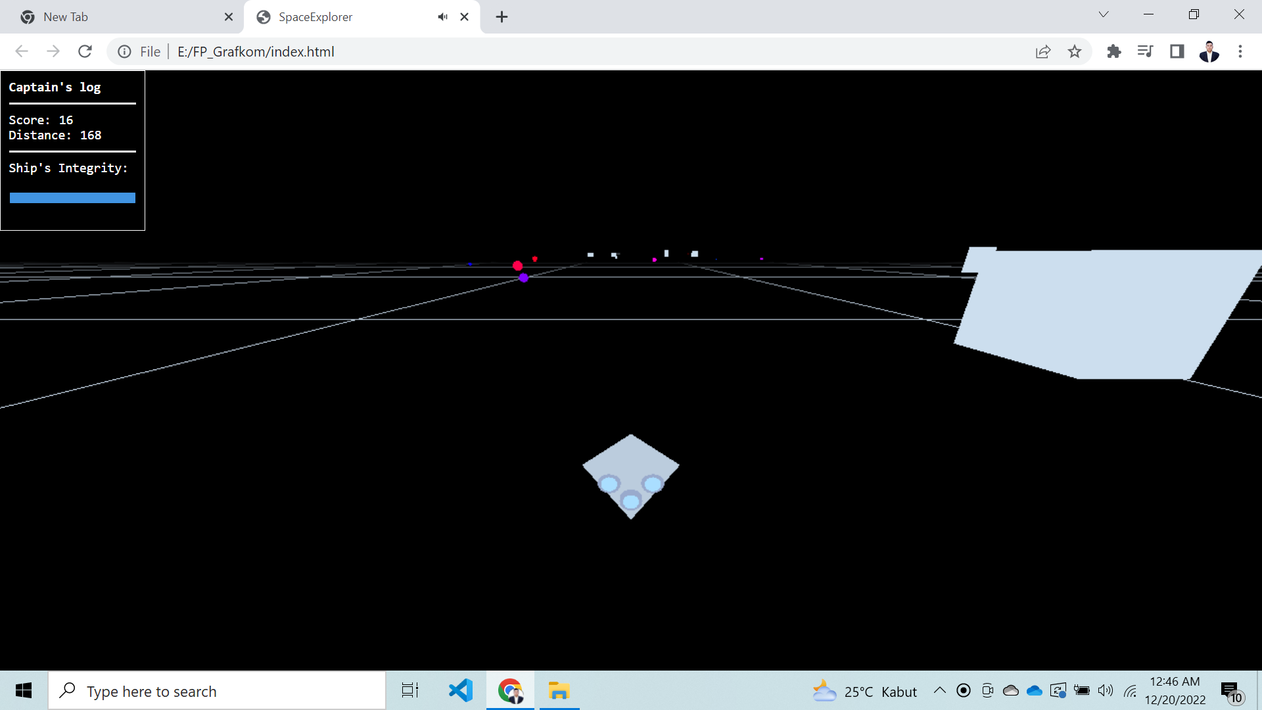Viewport: 1262px width, 710px height.
Task: Click the browser profile avatar
Action: [1209, 51]
